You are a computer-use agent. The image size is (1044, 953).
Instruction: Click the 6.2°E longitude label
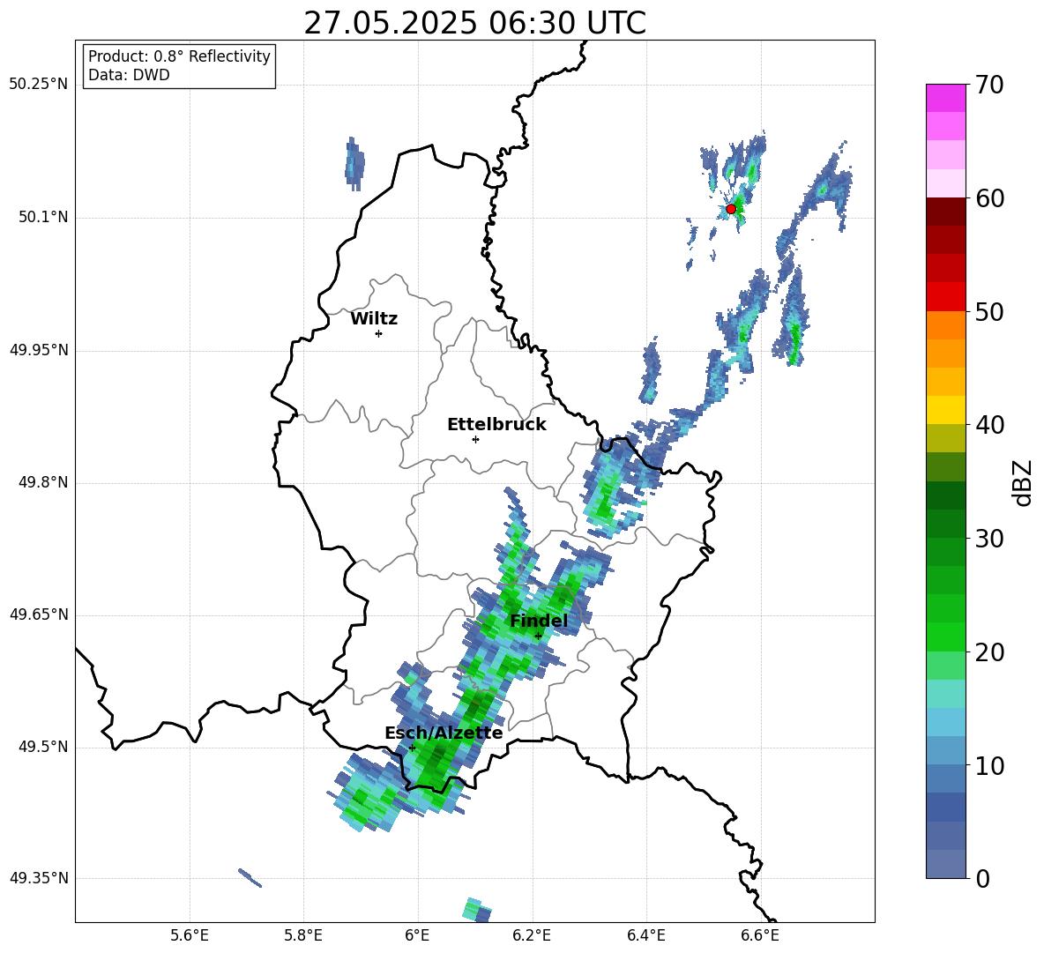[x=532, y=935]
